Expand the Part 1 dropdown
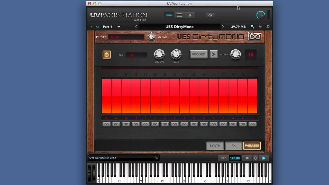329x185 pixels. pyautogui.click(x=118, y=26)
